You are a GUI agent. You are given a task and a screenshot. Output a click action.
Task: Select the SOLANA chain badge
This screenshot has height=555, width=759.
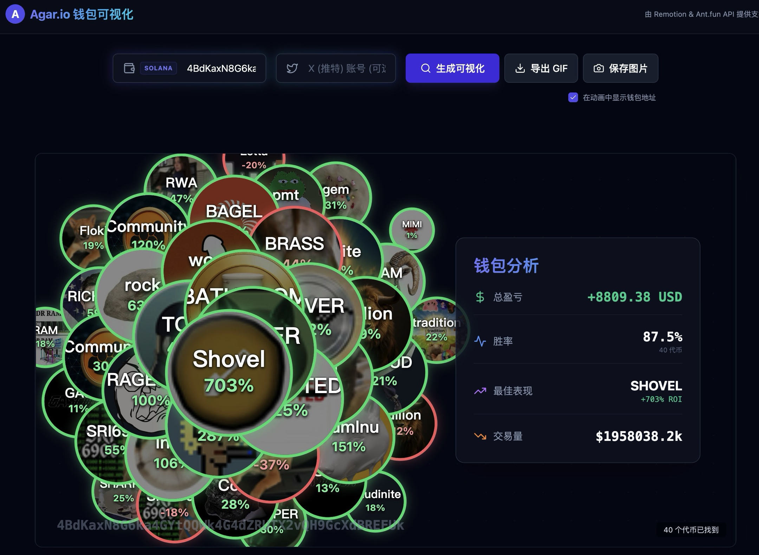(x=158, y=68)
